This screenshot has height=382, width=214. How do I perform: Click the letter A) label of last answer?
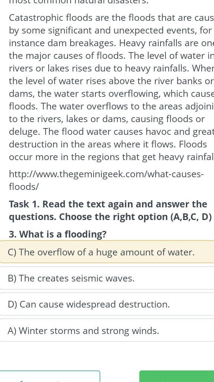click(x=12, y=331)
